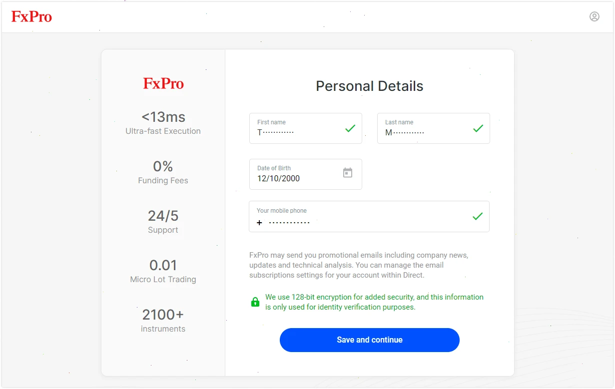The image size is (615, 389).
Task: Click the green checkmark beside Last name
Action: [x=478, y=128]
